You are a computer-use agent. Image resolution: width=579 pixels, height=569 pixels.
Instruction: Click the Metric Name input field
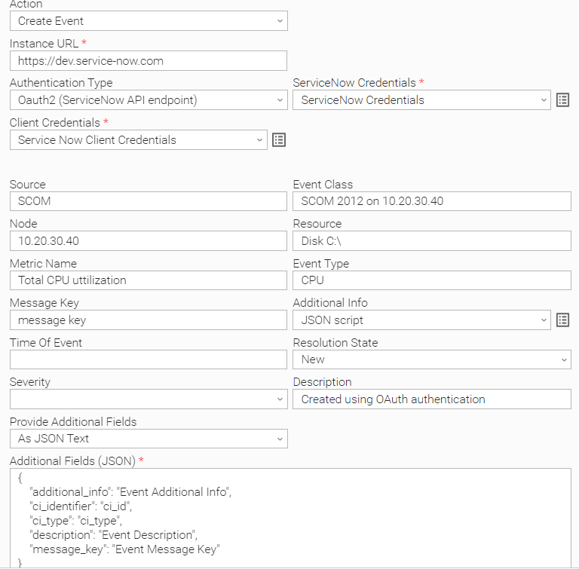[149, 280]
